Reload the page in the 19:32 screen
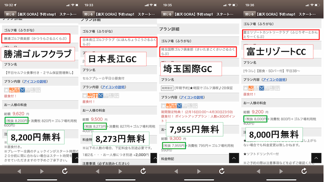 click(65, 171)
